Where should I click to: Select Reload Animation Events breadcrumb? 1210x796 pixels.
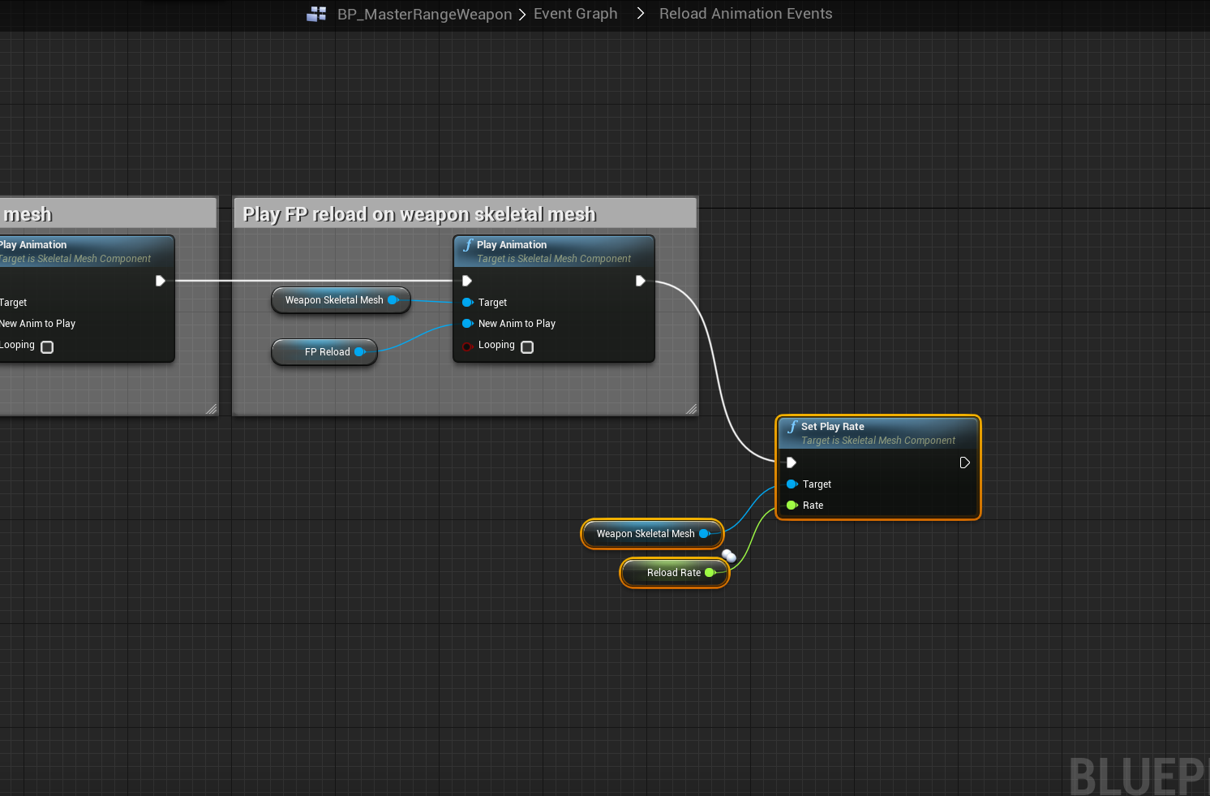tap(745, 14)
